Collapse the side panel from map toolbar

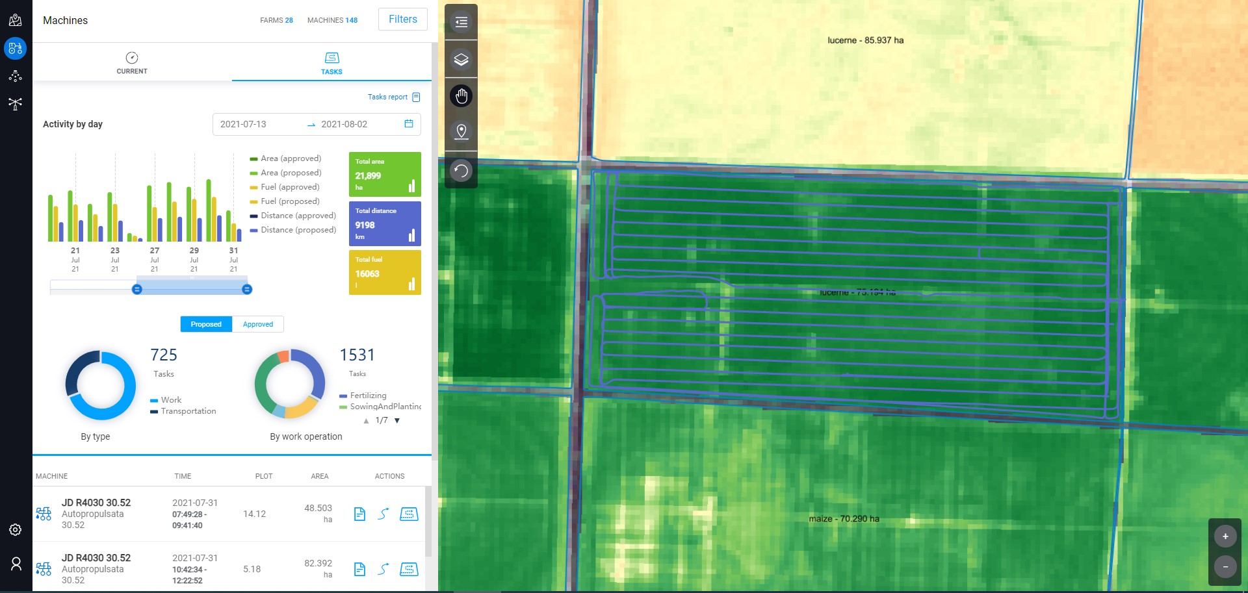click(461, 22)
